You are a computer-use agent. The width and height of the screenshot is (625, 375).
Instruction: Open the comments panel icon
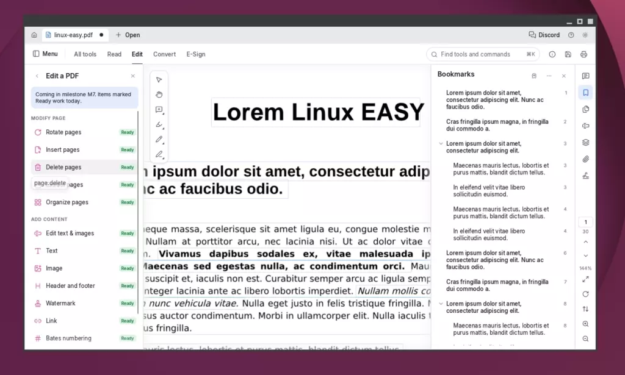pos(585,76)
